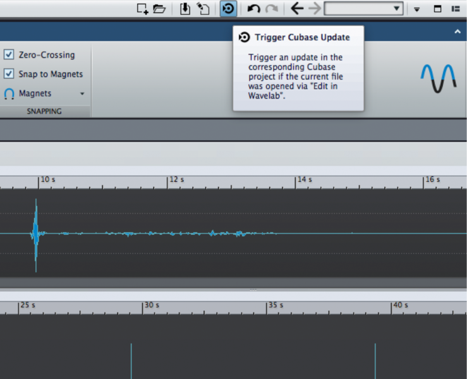Click the New file icon

[x=143, y=9]
